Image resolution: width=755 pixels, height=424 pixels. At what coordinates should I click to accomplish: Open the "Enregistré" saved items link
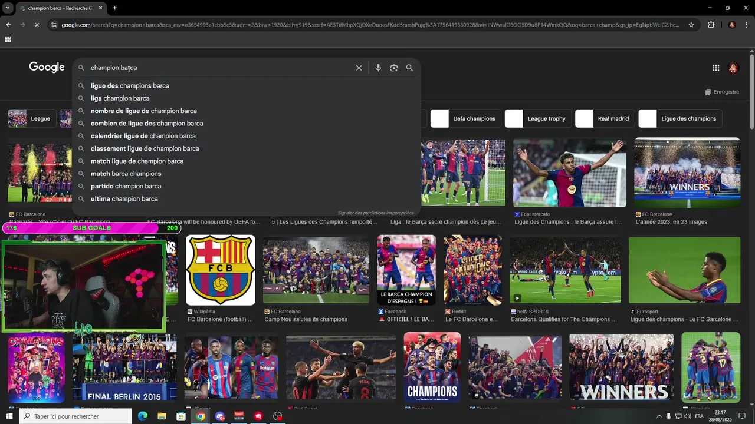point(722,92)
